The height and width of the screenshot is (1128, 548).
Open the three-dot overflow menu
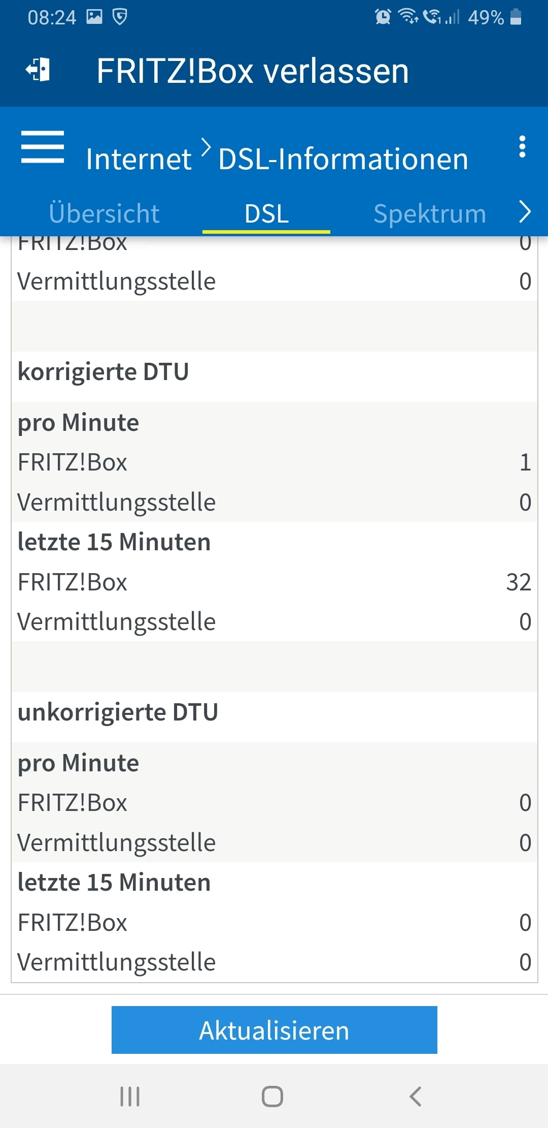pos(522,147)
